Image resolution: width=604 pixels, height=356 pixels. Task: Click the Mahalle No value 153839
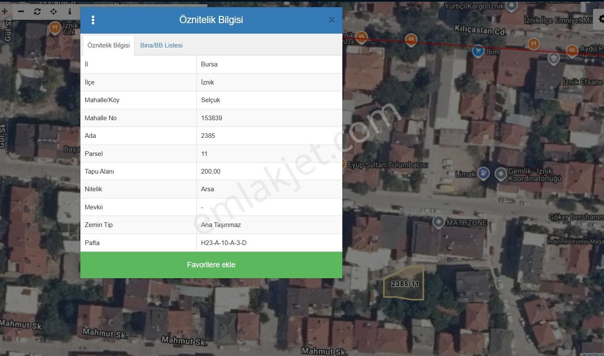(x=212, y=118)
